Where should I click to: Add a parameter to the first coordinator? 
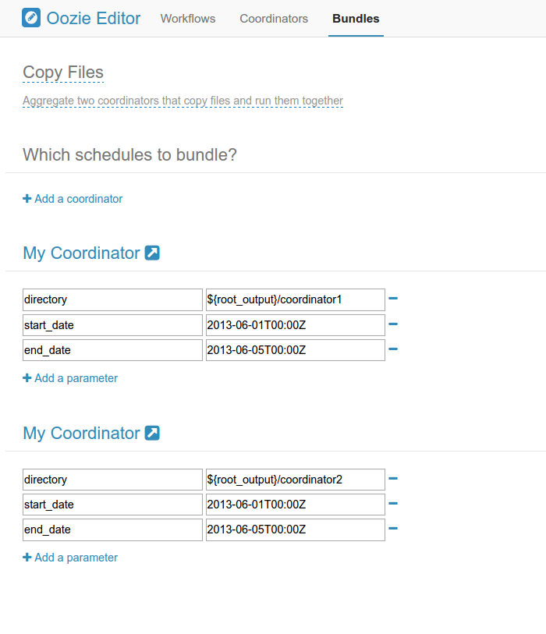[x=70, y=378]
